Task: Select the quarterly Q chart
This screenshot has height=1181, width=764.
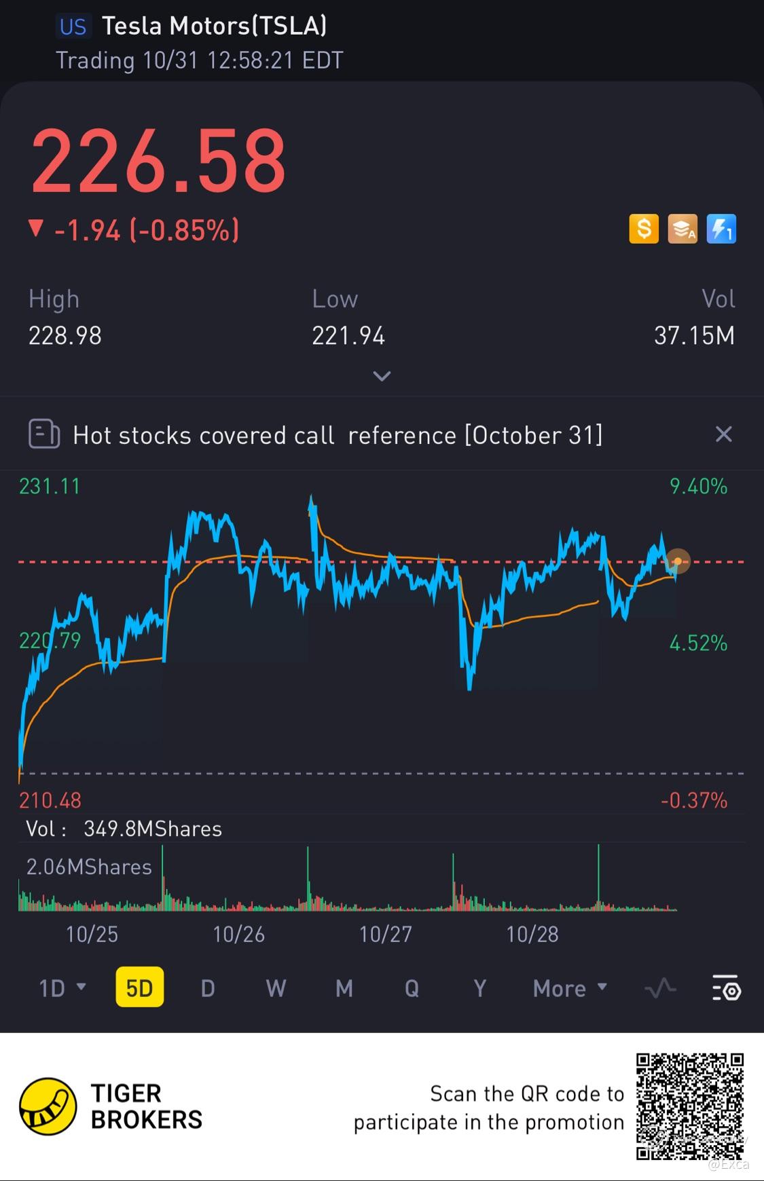Action: tap(412, 988)
